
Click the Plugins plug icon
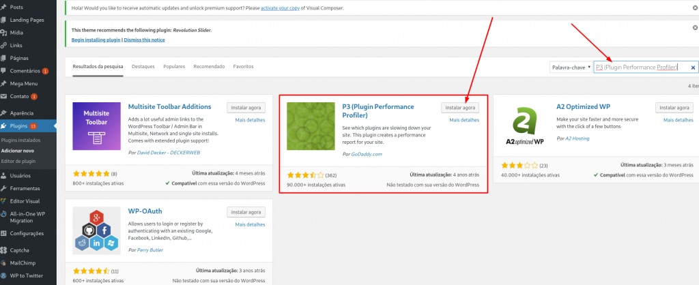click(x=3, y=126)
